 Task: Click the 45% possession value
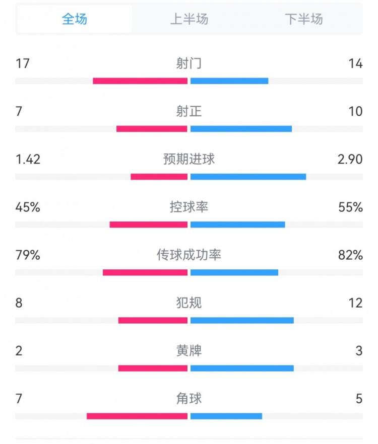[x=28, y=207]
